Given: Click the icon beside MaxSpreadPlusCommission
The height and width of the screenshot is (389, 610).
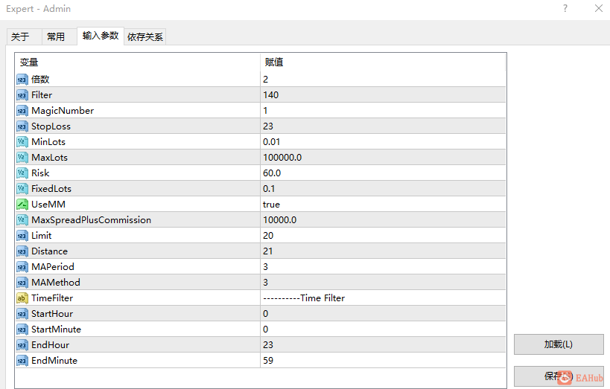Looking at the screenshot, I should coord(22,220).
